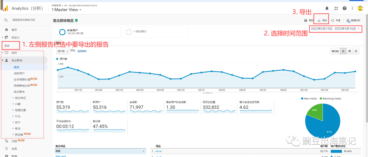Switch chart to weekly (周) view
Image resolution: width=368 pixels, height=157 pixels.
coord(350,51)
